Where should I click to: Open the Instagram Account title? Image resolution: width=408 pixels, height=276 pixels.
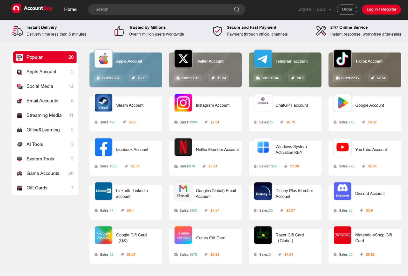[x=213, y=105]
